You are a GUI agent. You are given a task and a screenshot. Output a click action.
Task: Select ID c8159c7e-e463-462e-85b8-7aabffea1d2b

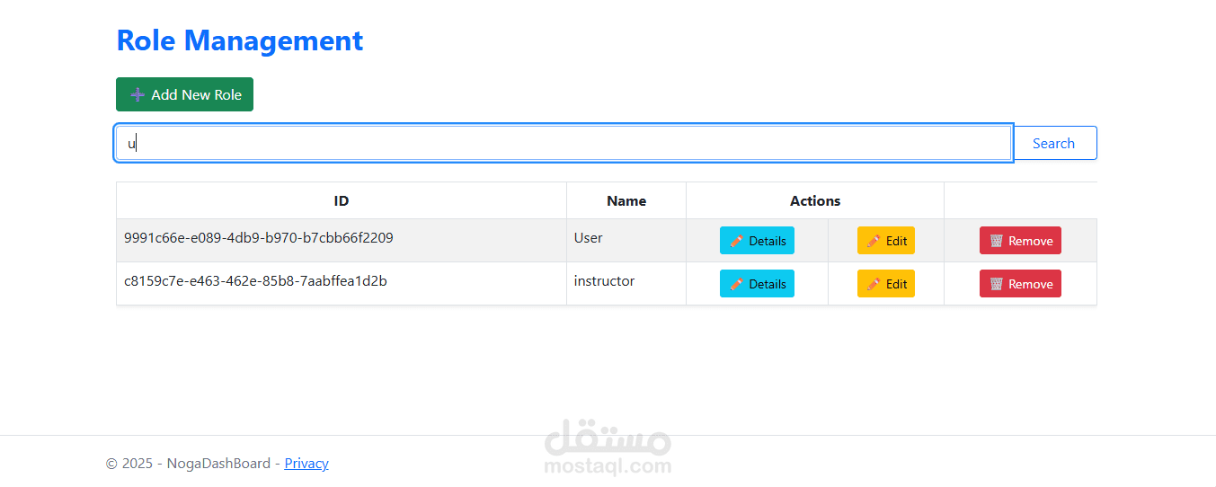(255, 281)
